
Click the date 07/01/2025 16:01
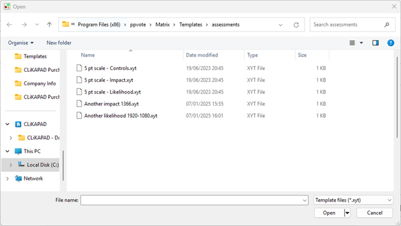(x=205, y=116)
